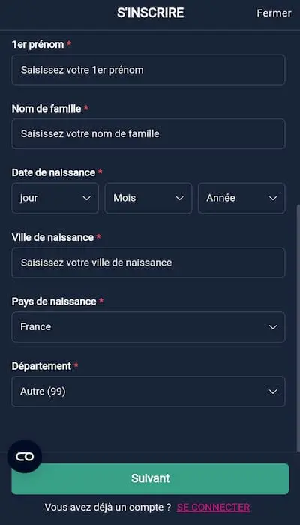Open the Année year dropdown

[x=241, y=198]
